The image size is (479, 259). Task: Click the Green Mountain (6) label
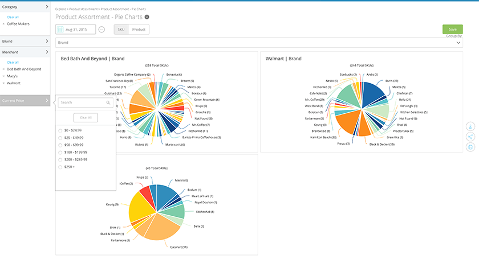207,100
